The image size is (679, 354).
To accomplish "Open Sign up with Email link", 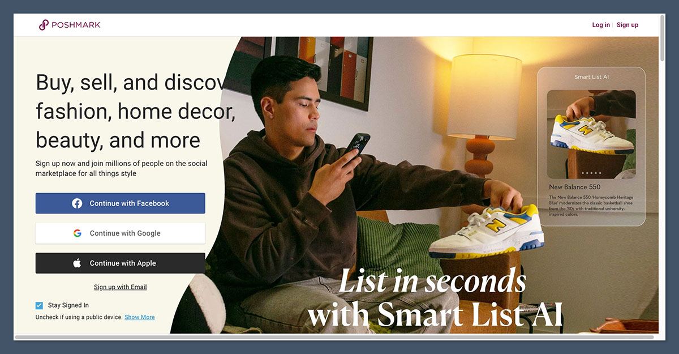I will click(x=121, y=287).
